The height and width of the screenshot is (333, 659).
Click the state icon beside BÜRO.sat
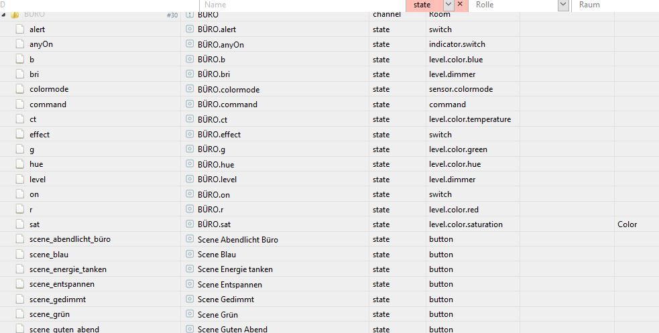tap(190, 224)
